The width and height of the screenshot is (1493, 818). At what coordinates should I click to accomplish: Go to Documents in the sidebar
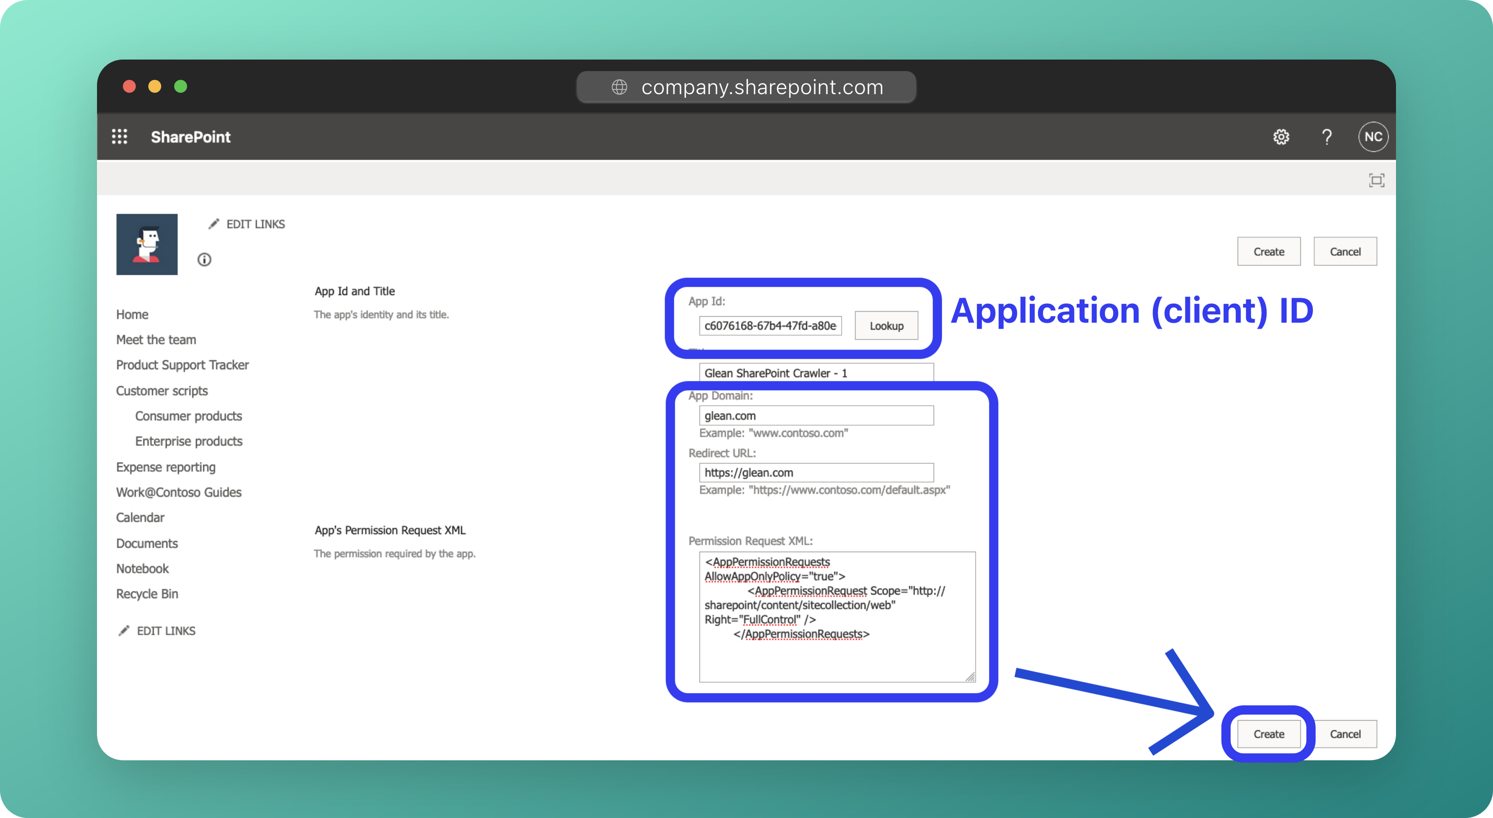click(x=146, y=543)
